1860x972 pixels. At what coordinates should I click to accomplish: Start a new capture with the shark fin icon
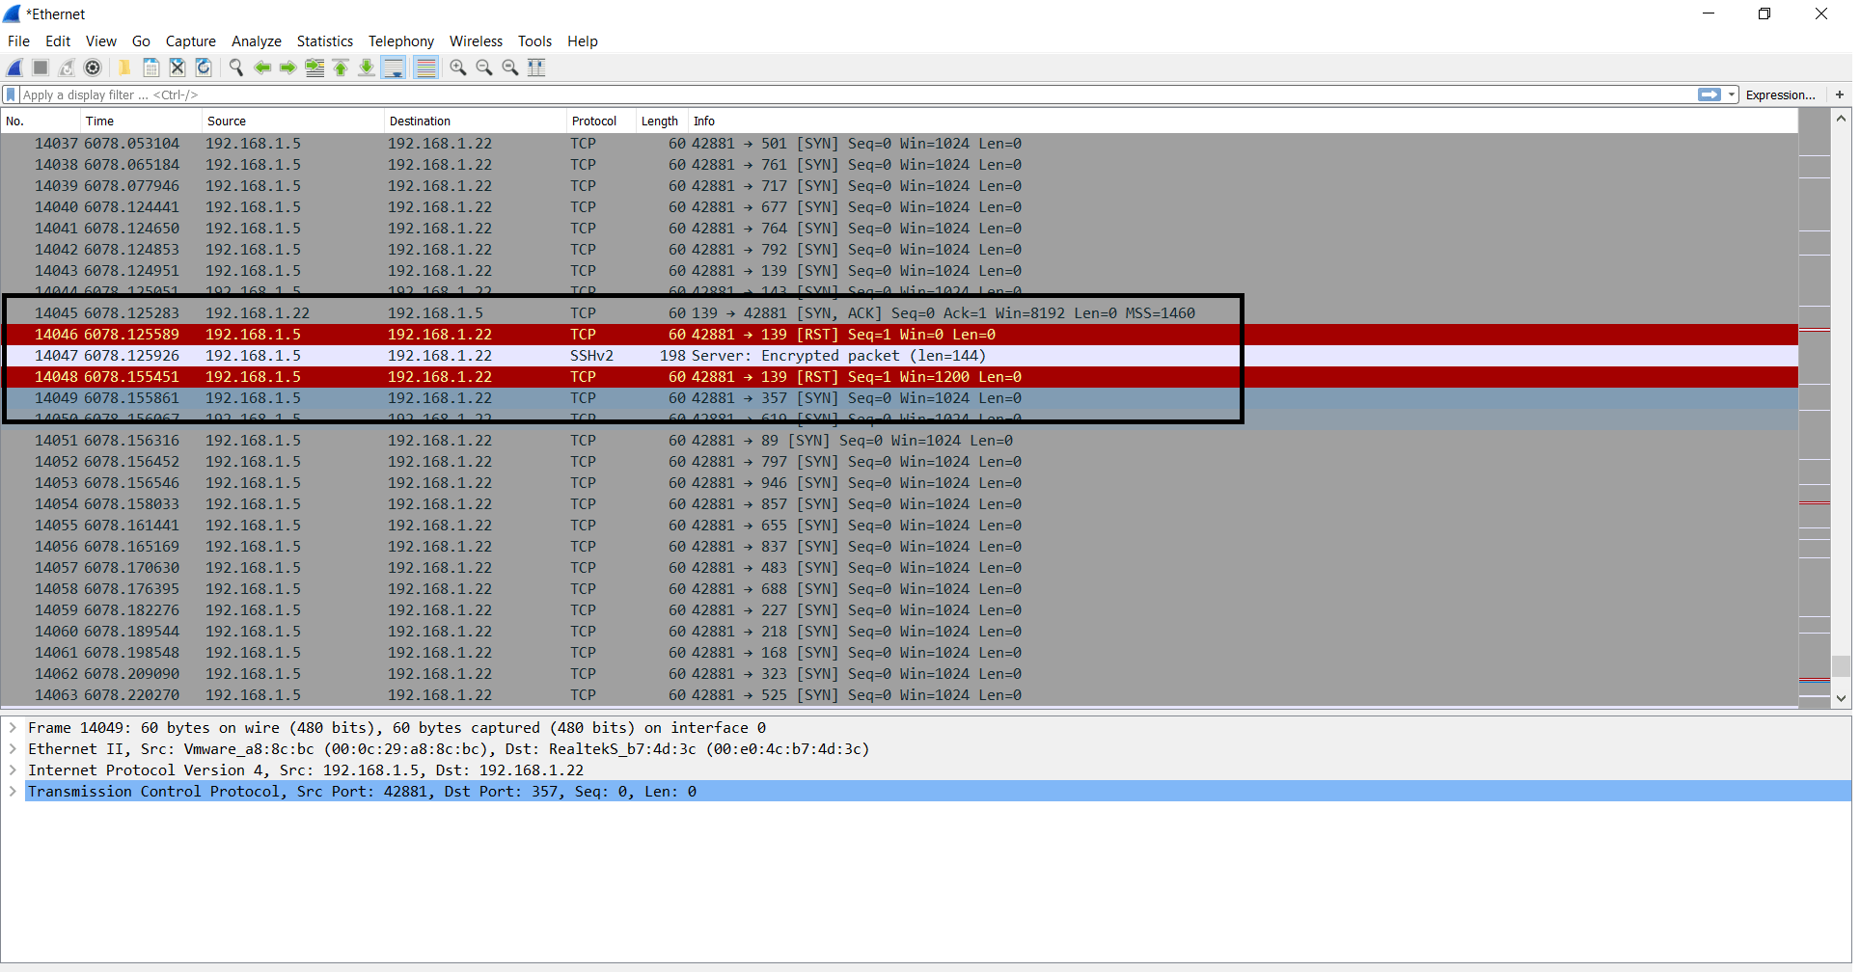pyautogui.click(x=14, y=67)
